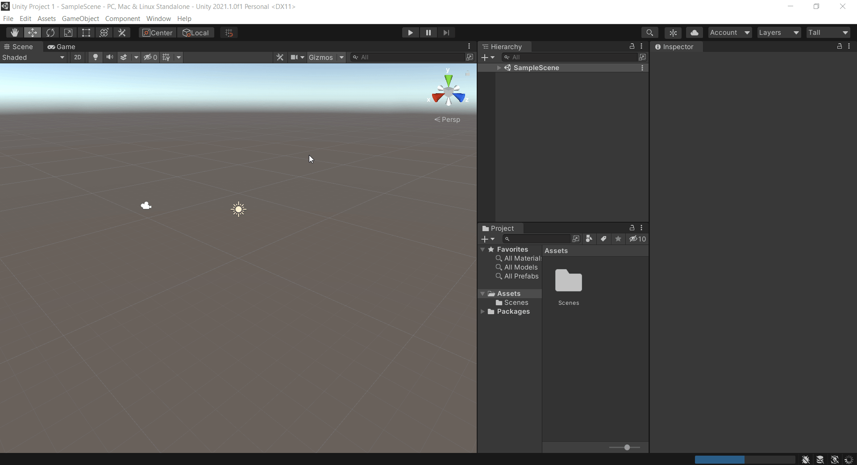Open custom editor tools
857x465 pixels.
point(122,33)
